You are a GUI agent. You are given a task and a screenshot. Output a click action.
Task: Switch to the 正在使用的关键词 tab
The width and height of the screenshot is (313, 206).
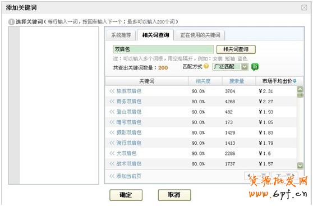tap(200, 35)
